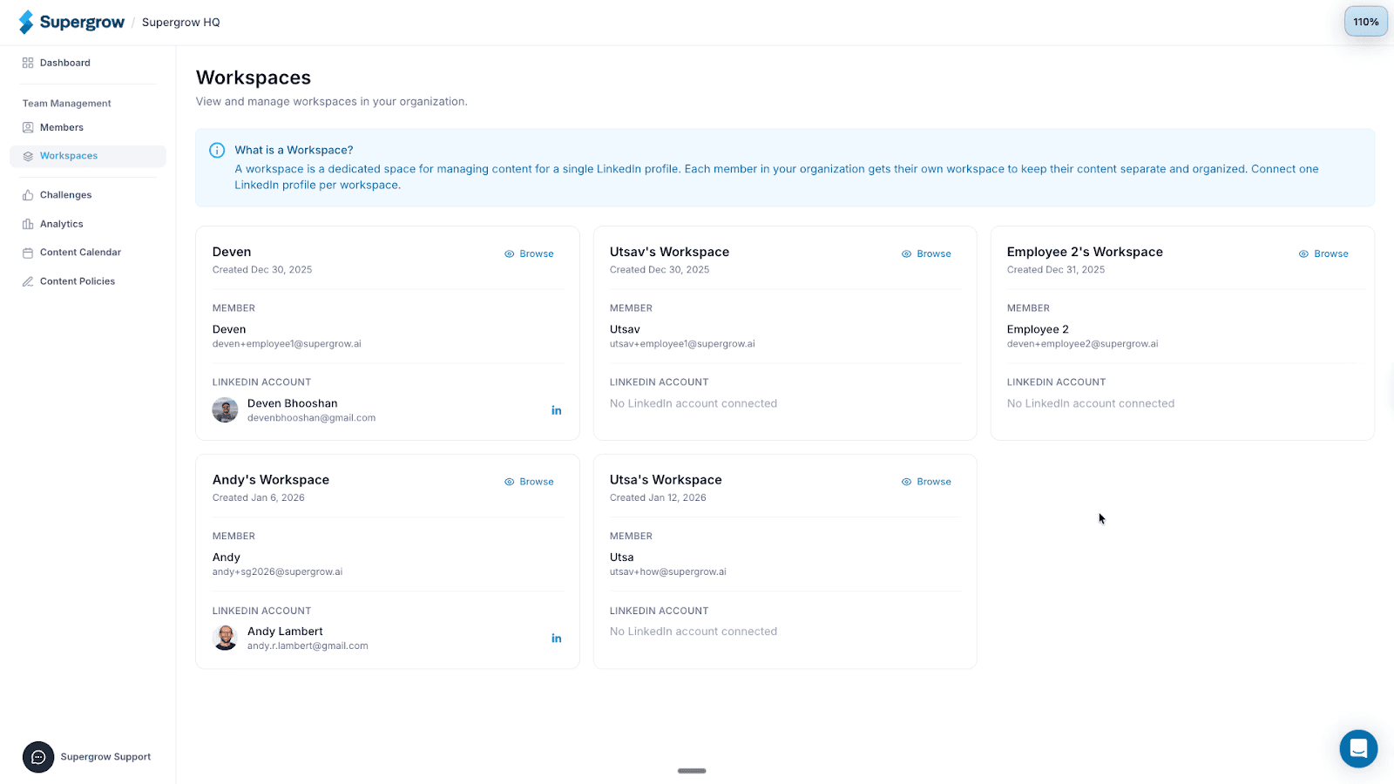Browse Andy's Workspace
This screenshot has height=784, width=1394.
pyautogui.click(x=529, y=482)
